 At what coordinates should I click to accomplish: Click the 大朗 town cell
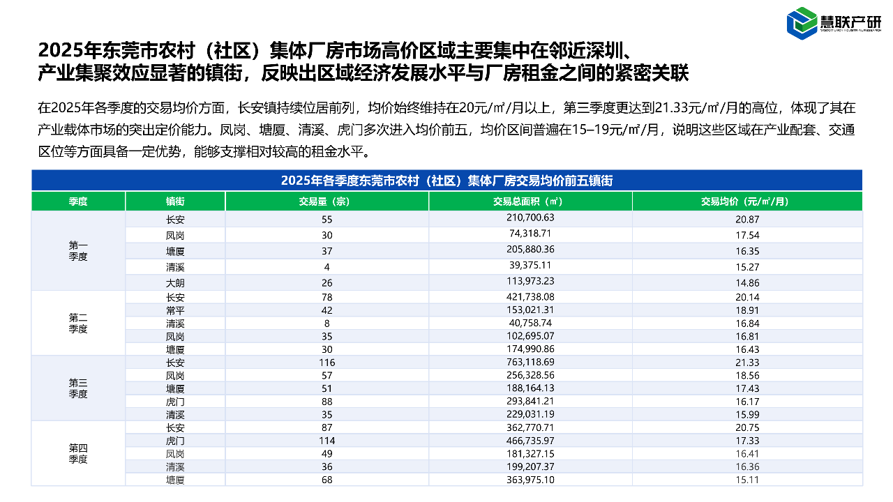(x=175, y=283)
